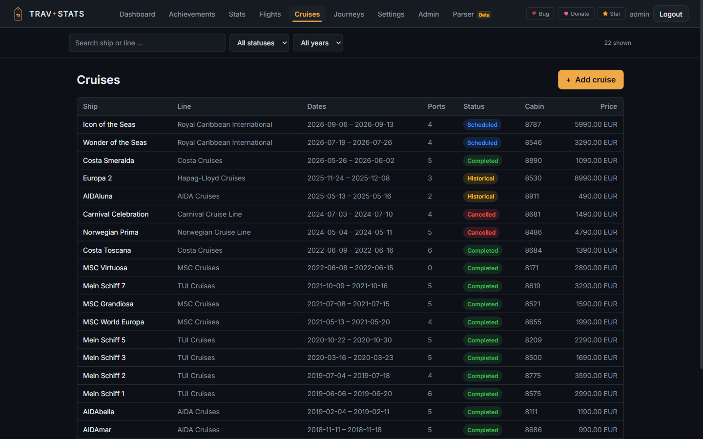Click the Scheduled badge for Wonder of the Seas
This screenshot has height=439, width=703.
click(482, 143)
